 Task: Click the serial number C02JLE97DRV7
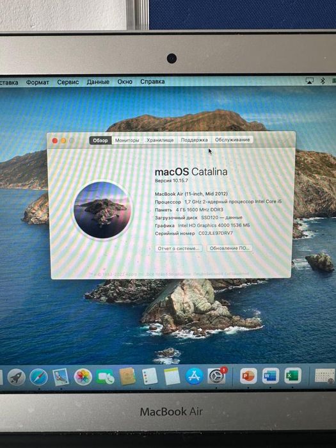[x=216, y=233]
